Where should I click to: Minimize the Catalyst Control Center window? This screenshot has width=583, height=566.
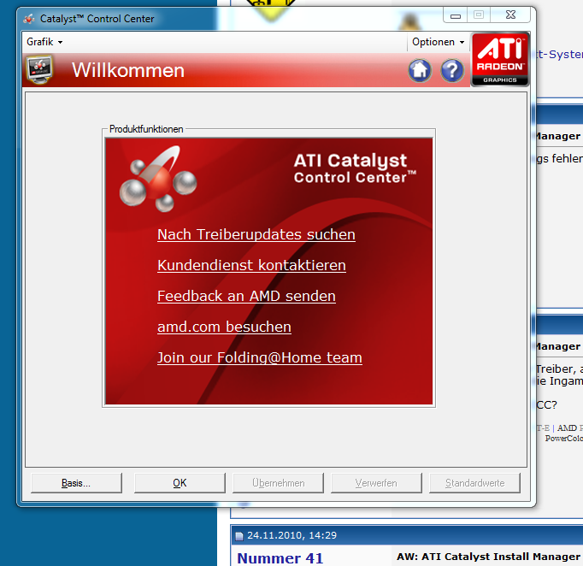[456, 15]
